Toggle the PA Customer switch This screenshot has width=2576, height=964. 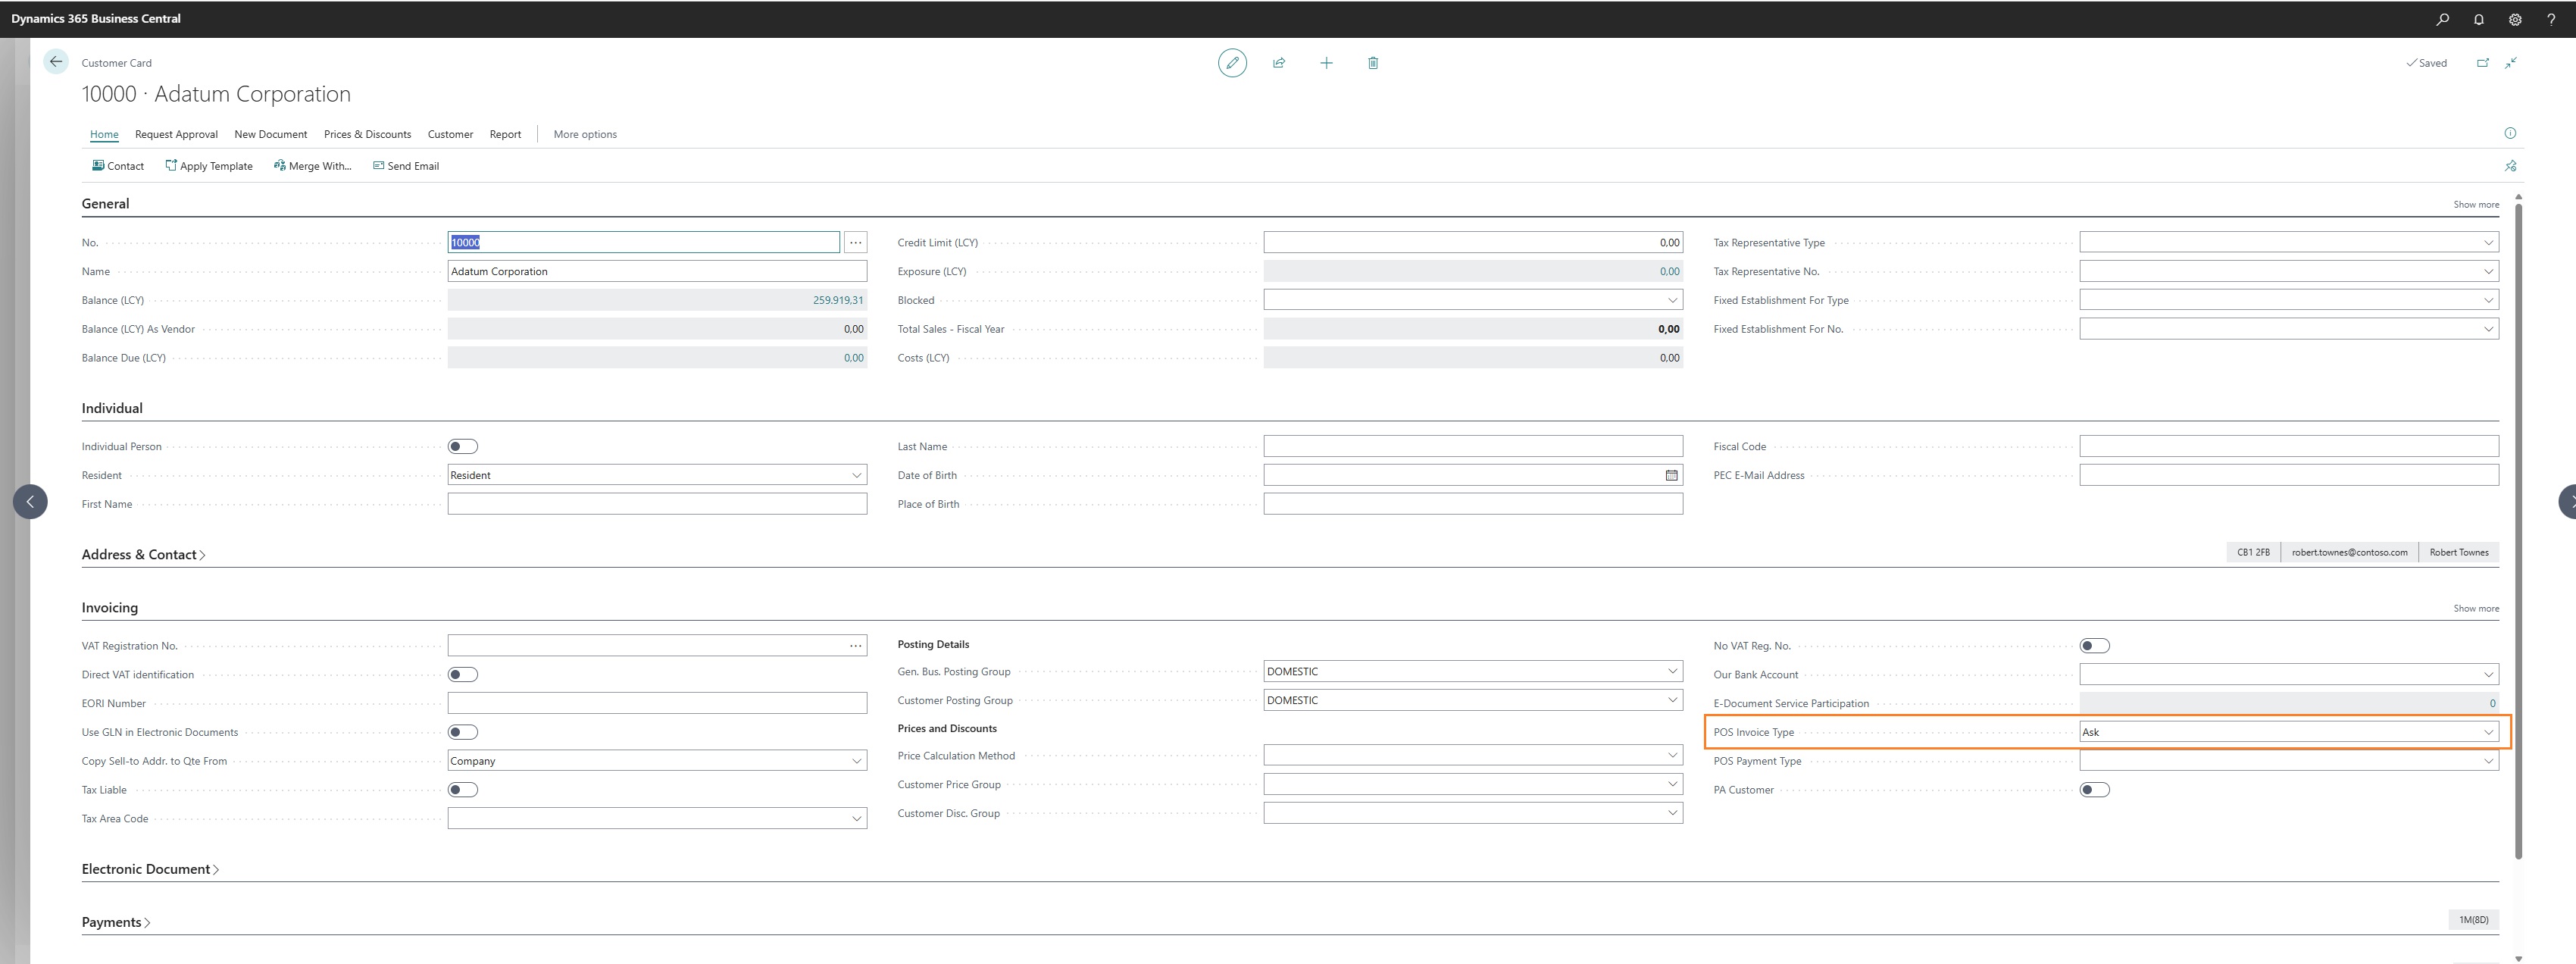tap(2094, 790)
